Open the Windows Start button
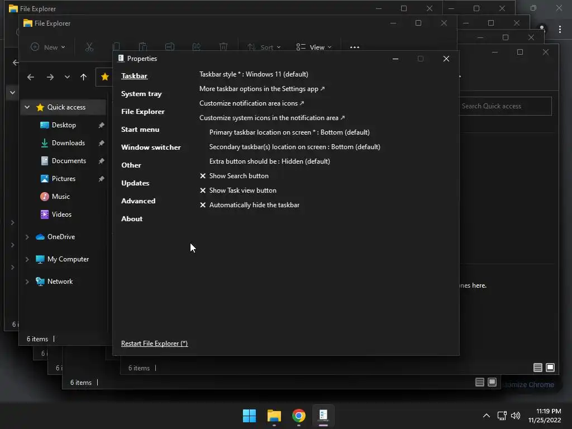The width and height of the screenshot is (572, 429). (250, 416)
